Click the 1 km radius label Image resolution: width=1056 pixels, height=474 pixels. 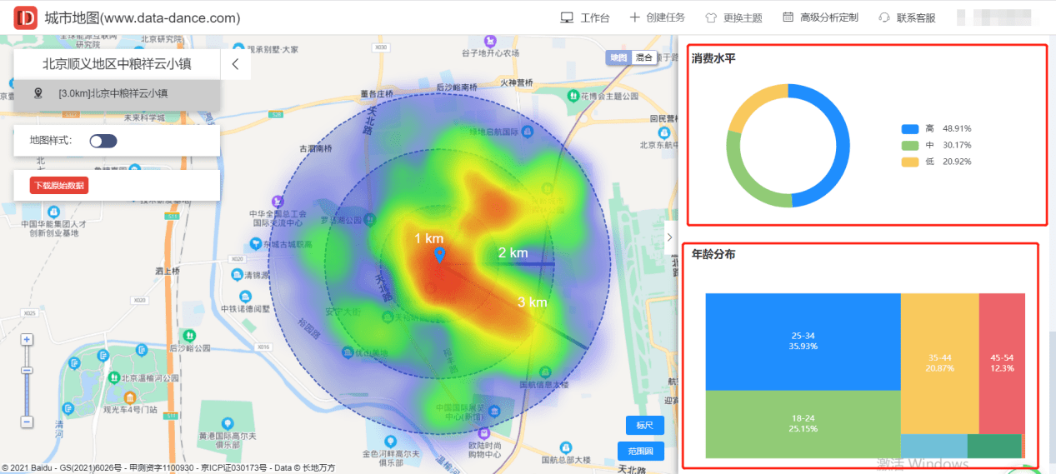(429, 239)
